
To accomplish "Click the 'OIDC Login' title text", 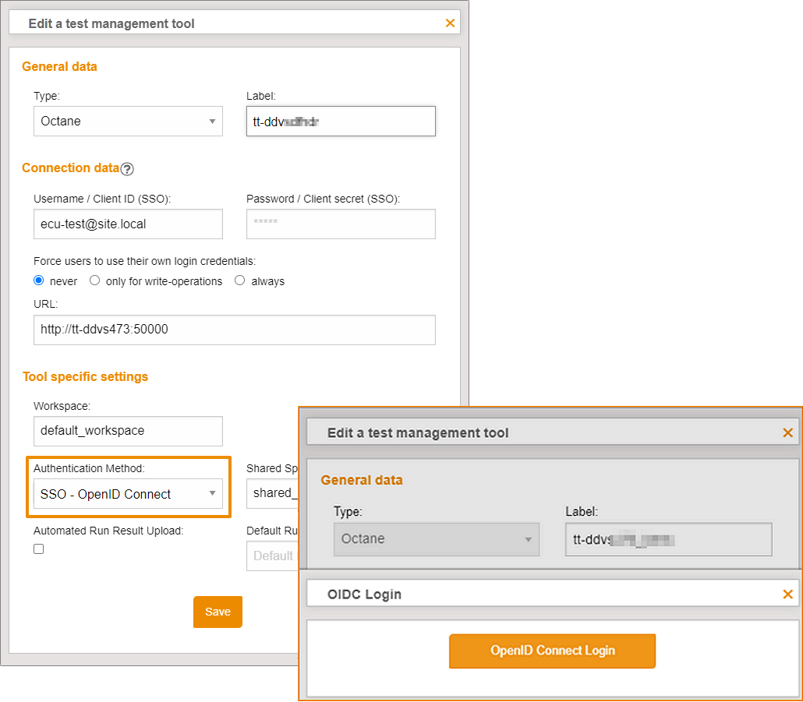I will [364, 594].
